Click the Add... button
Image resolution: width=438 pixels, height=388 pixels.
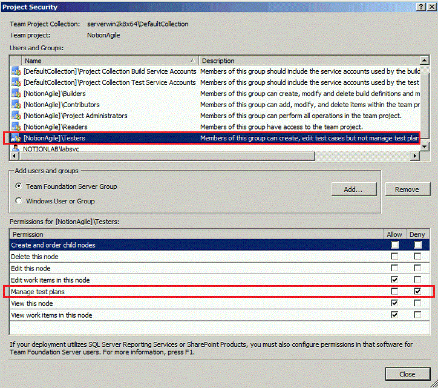click(x=354, y=189)
